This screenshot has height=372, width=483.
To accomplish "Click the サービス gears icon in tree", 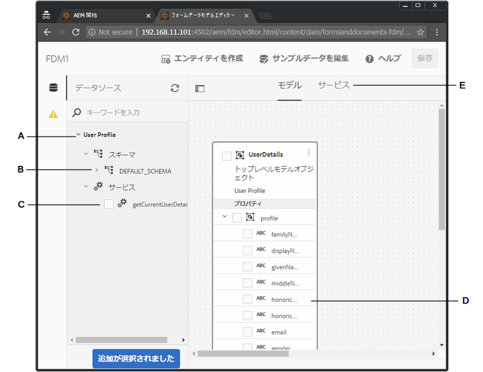I will 99,186.
